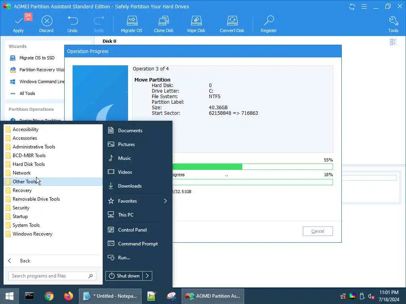Open the Partition Recovery Wizard

[36, 70]
